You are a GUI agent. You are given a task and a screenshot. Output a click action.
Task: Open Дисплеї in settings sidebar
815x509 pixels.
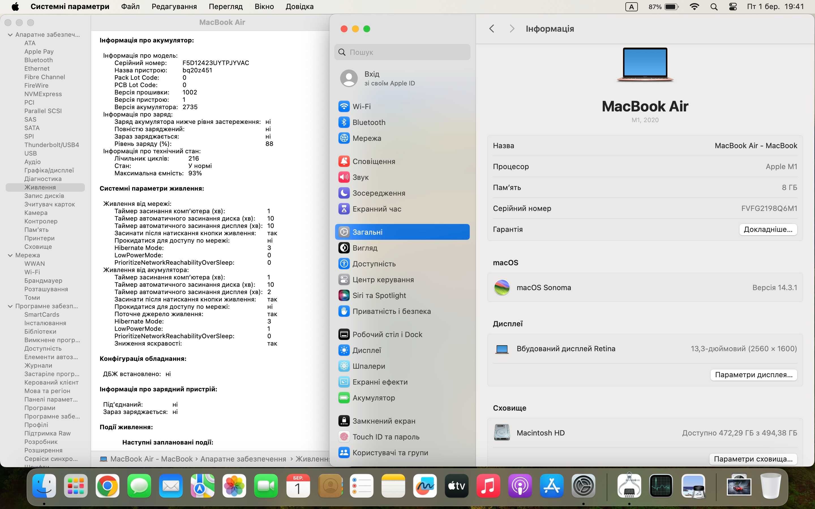point(402,350)
